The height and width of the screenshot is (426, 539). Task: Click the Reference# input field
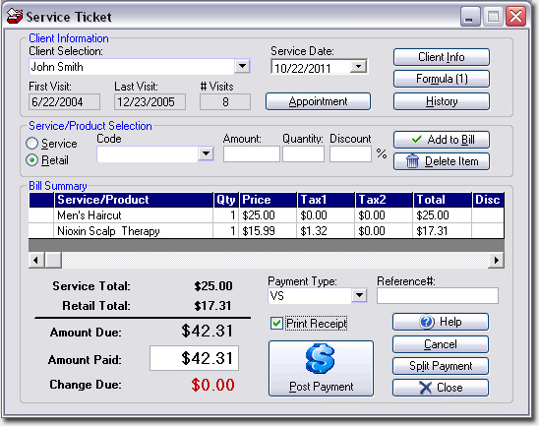[438, 296]
